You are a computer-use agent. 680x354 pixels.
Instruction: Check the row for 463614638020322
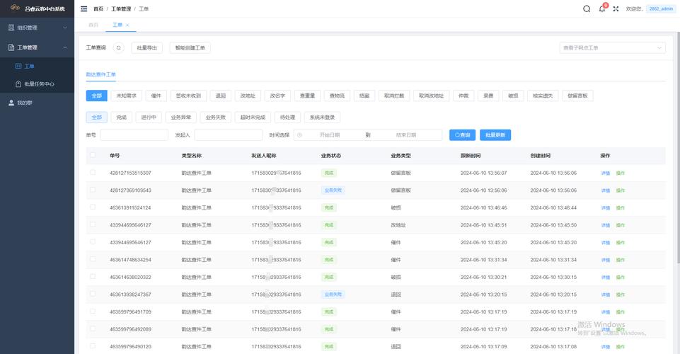point(93,276)
